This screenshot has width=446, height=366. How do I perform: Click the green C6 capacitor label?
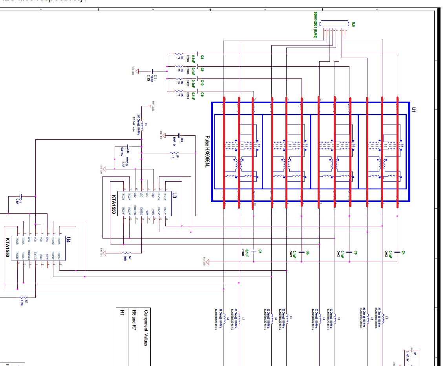[308, 253]
